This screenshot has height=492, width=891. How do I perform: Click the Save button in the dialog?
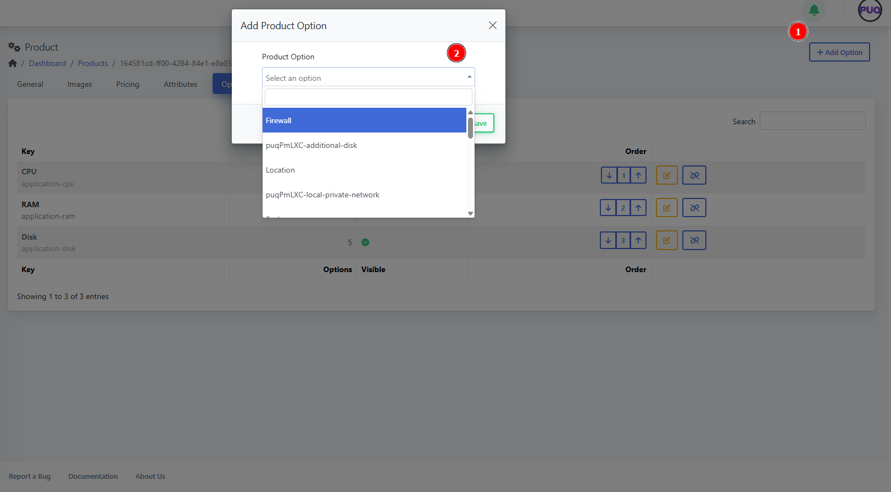coord(485,123)
